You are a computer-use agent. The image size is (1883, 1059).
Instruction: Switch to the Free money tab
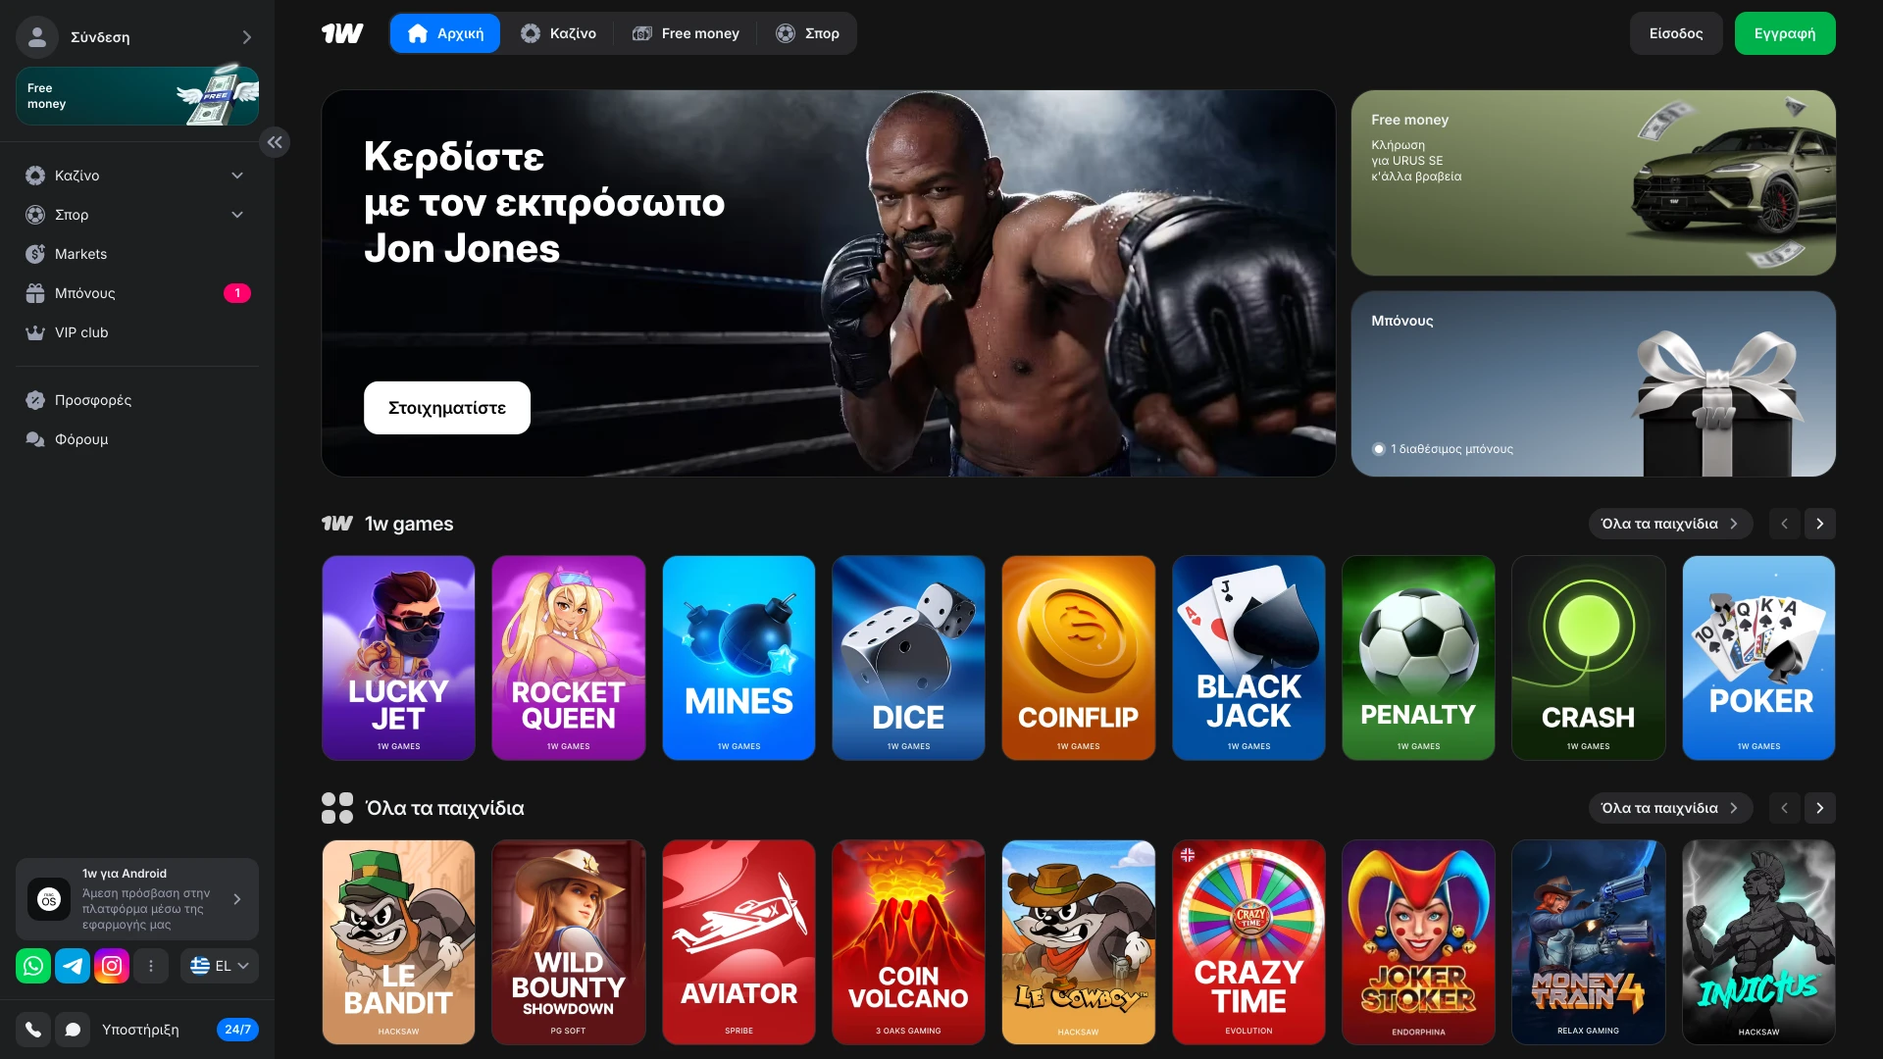pyautogui.click(x=686, y=33)
